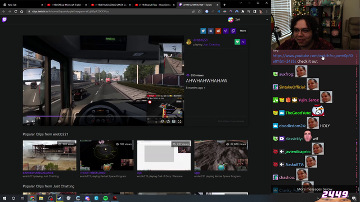Click doodledom24's username in chat
360x202 pixels.
(x=292, y=126)
